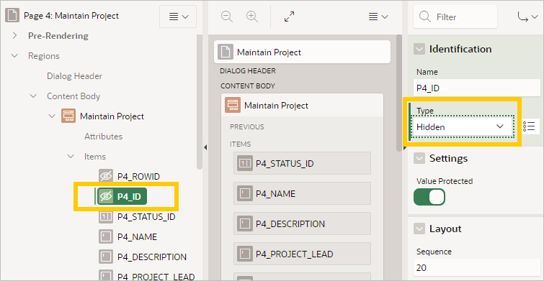Screen dimensions: 544x281
Task: Collapse the Layout section
Action: coord(419,229)
